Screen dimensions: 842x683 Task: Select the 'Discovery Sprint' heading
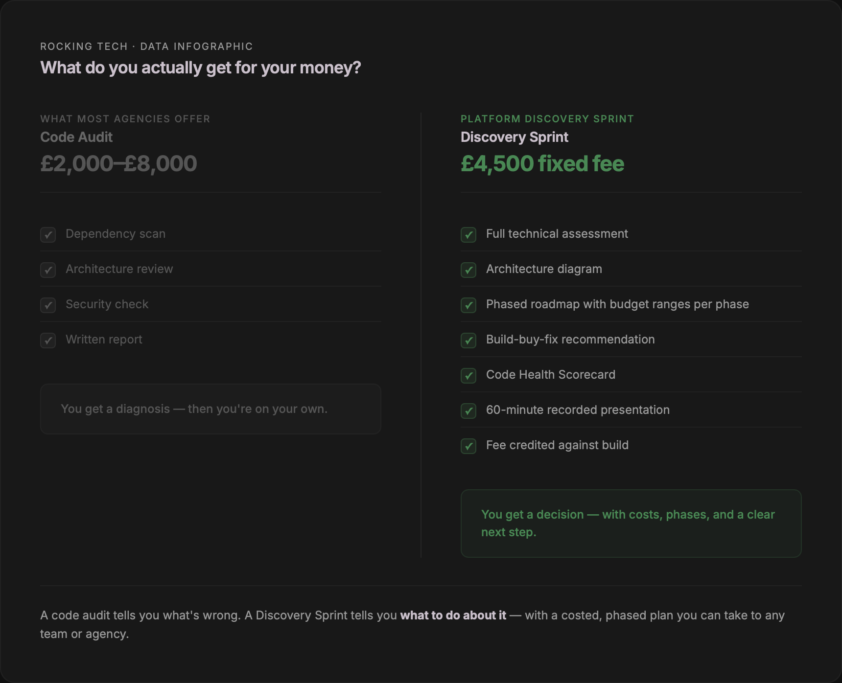[514, 137]
